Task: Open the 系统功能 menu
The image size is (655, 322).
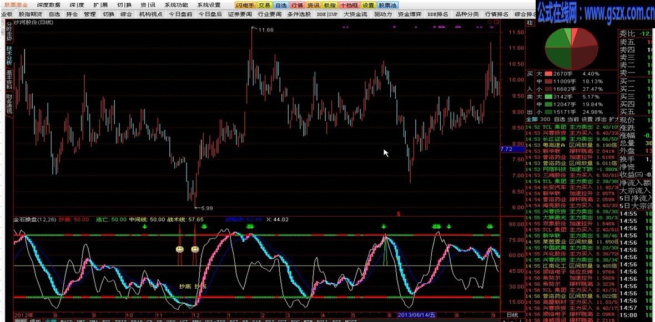Action: 176,5
